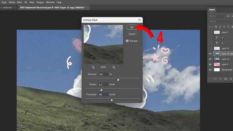The height and width of the screenshot is (131, 233).
Task: Click the Amount input field showing 126
Action: (x=103, y=74)
